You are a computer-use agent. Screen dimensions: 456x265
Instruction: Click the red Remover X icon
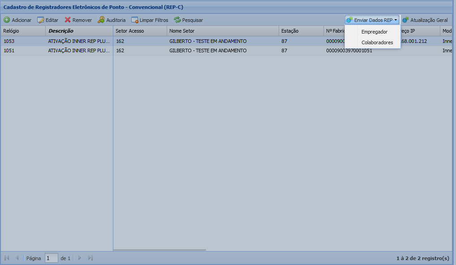point(68,20)
